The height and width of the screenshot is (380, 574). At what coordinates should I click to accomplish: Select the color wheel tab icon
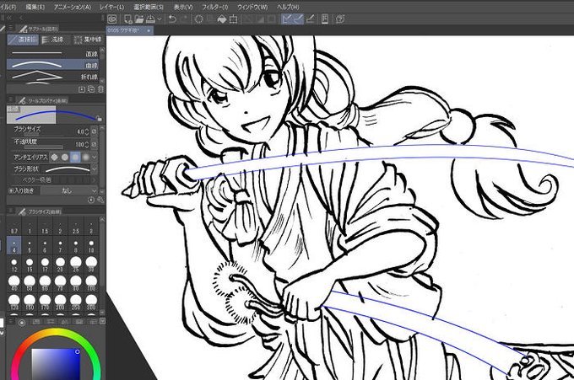(22, 322)
